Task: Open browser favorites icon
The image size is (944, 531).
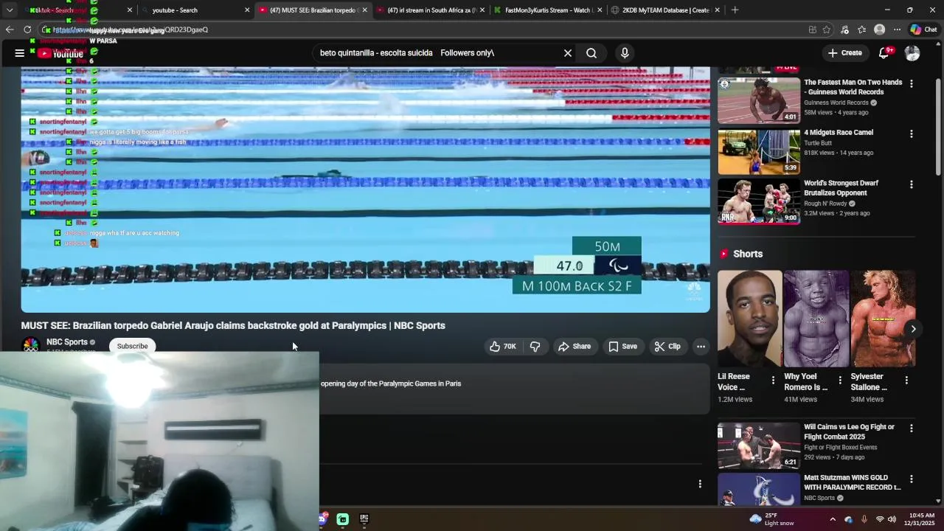Action: point(861,29)
